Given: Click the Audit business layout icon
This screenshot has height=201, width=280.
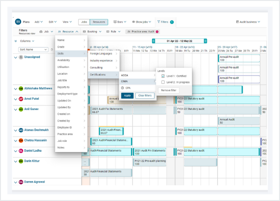Looking at the screenshot, I should [237, 22].
